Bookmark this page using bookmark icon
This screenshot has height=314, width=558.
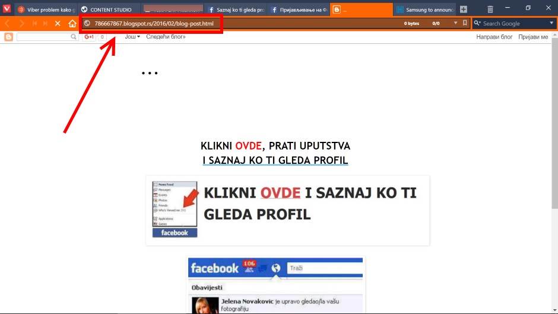click(465, 23)
